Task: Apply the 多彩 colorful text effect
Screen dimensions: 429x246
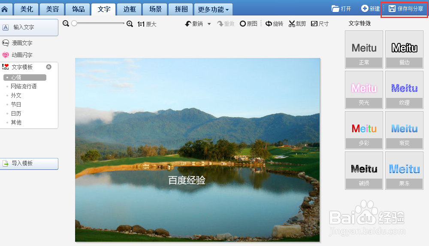Action: (x=364, y=130)
